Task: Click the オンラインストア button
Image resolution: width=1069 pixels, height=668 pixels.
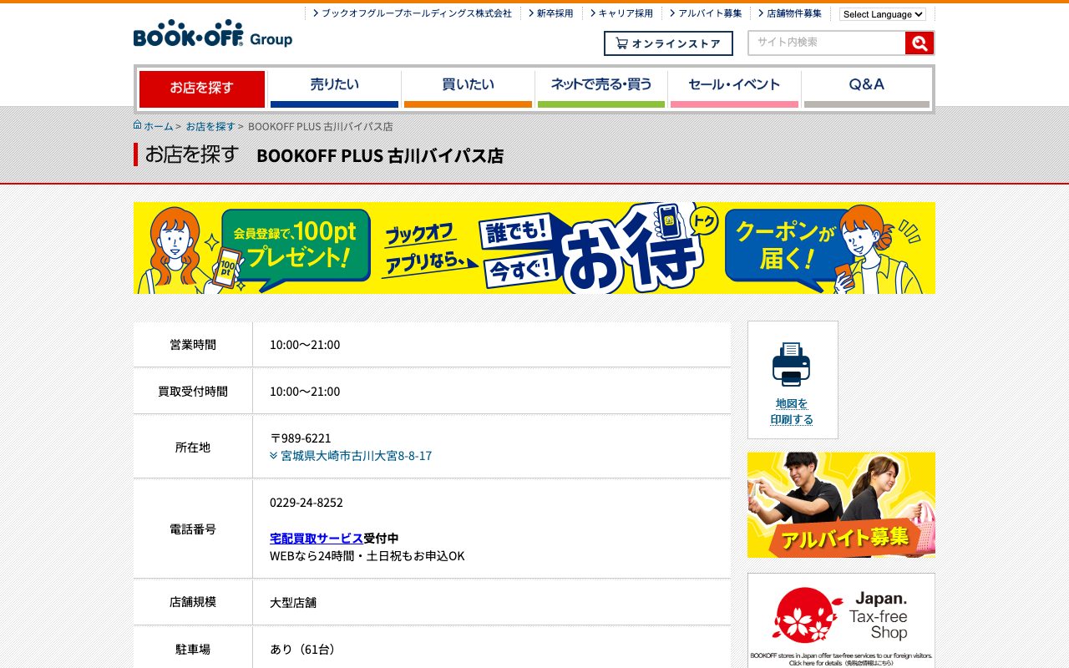Action: pyautogui.click(x=668, y=43)
